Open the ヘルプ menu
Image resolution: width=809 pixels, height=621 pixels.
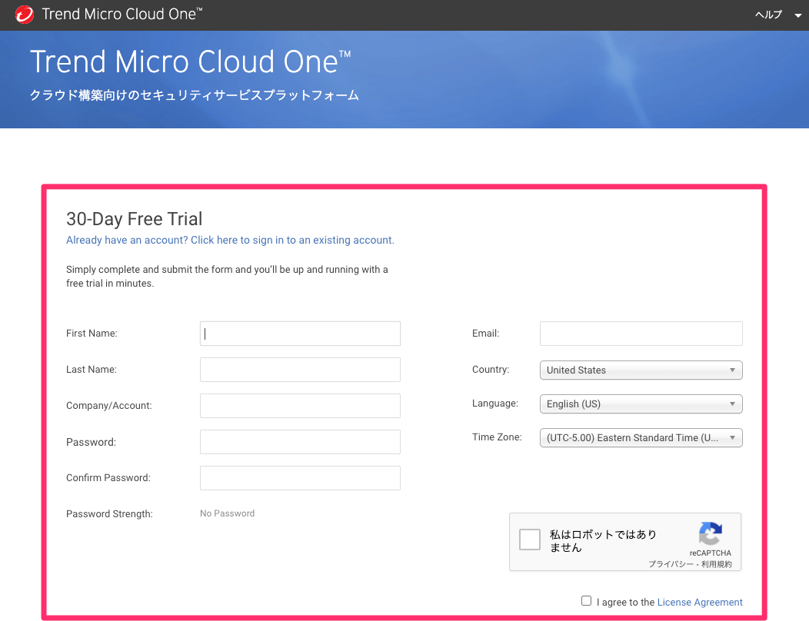(767, 15)
